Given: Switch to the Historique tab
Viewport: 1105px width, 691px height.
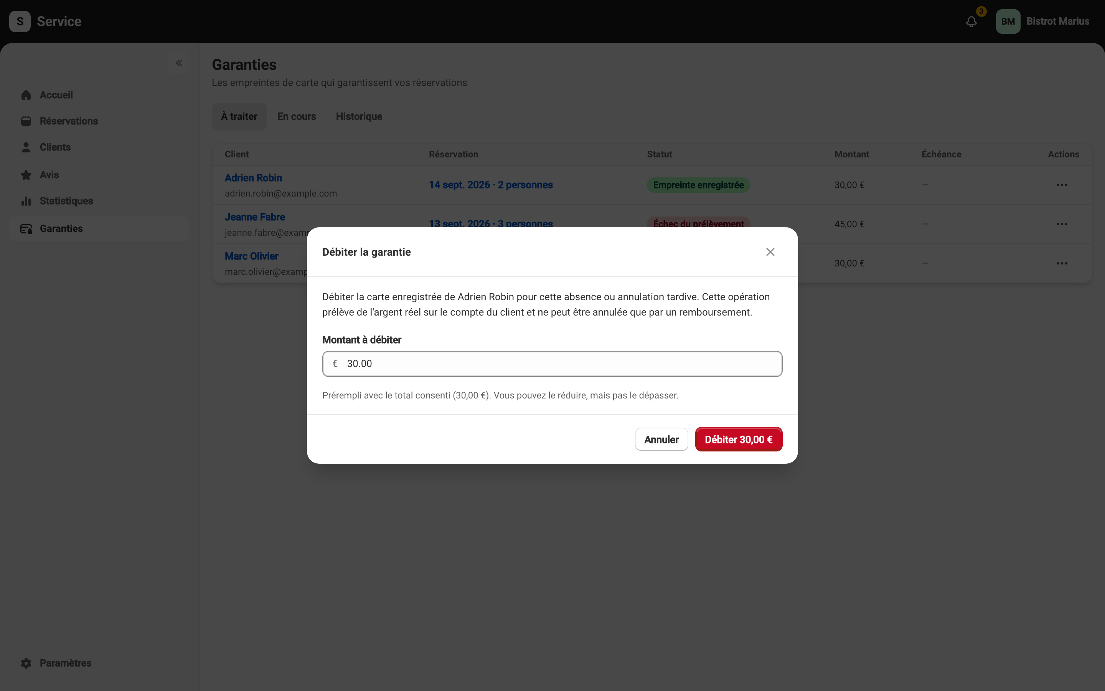Looking at the screenshot, I should point(359,117).
